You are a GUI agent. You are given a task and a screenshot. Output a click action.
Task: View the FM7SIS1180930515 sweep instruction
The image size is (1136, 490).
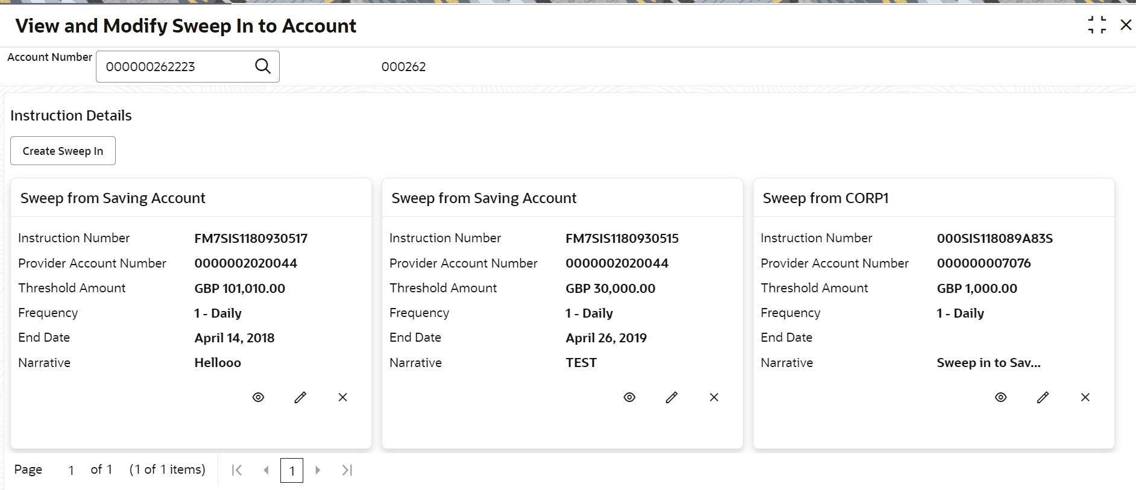(x=630, y=397)
